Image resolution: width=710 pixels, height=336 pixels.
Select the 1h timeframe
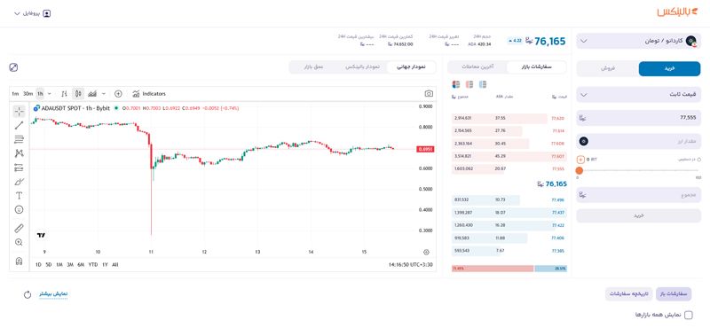(40, 94)
